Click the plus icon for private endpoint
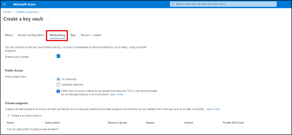Screen dimensions: 292x135 click(x=8, y=116)
